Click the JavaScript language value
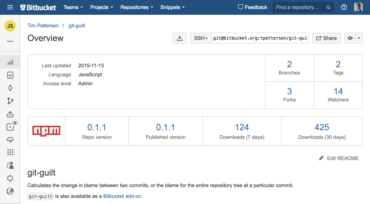 point(90,74)
